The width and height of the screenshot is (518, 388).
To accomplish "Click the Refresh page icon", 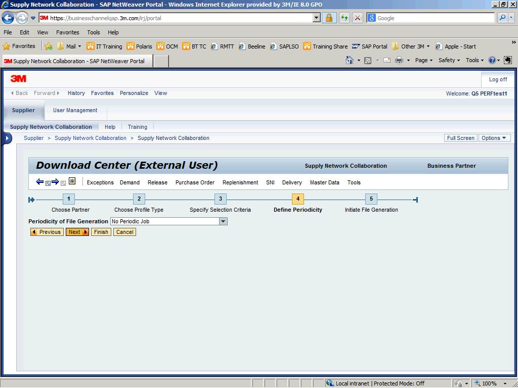I will (x=344, y=18).
